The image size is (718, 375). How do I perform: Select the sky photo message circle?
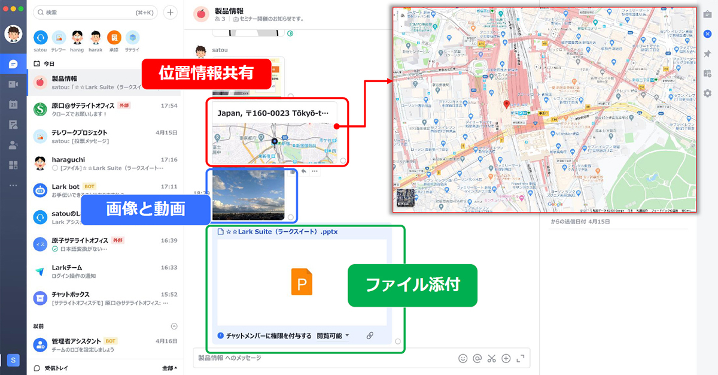tap(291, 217)
